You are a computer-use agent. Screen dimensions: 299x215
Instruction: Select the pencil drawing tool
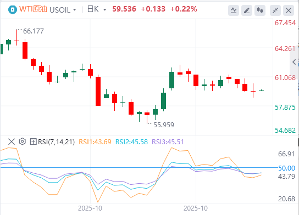point(247,10)
